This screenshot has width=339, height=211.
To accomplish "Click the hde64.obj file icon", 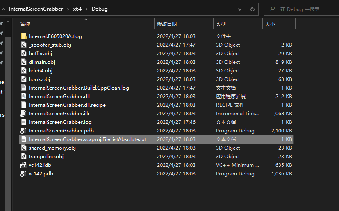I will (24, 71).
